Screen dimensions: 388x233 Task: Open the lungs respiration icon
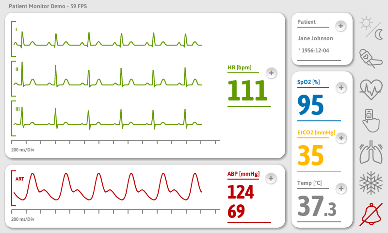point(371,152)
